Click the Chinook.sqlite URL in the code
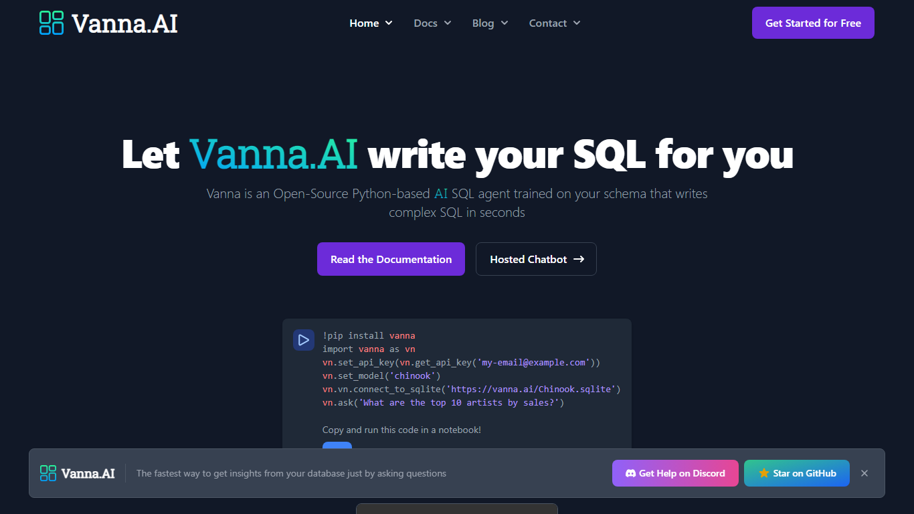 point(534,390)
